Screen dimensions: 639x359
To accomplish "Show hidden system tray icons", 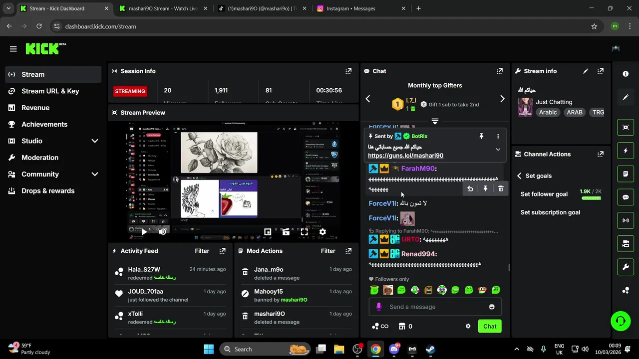I will click(516, 349).
